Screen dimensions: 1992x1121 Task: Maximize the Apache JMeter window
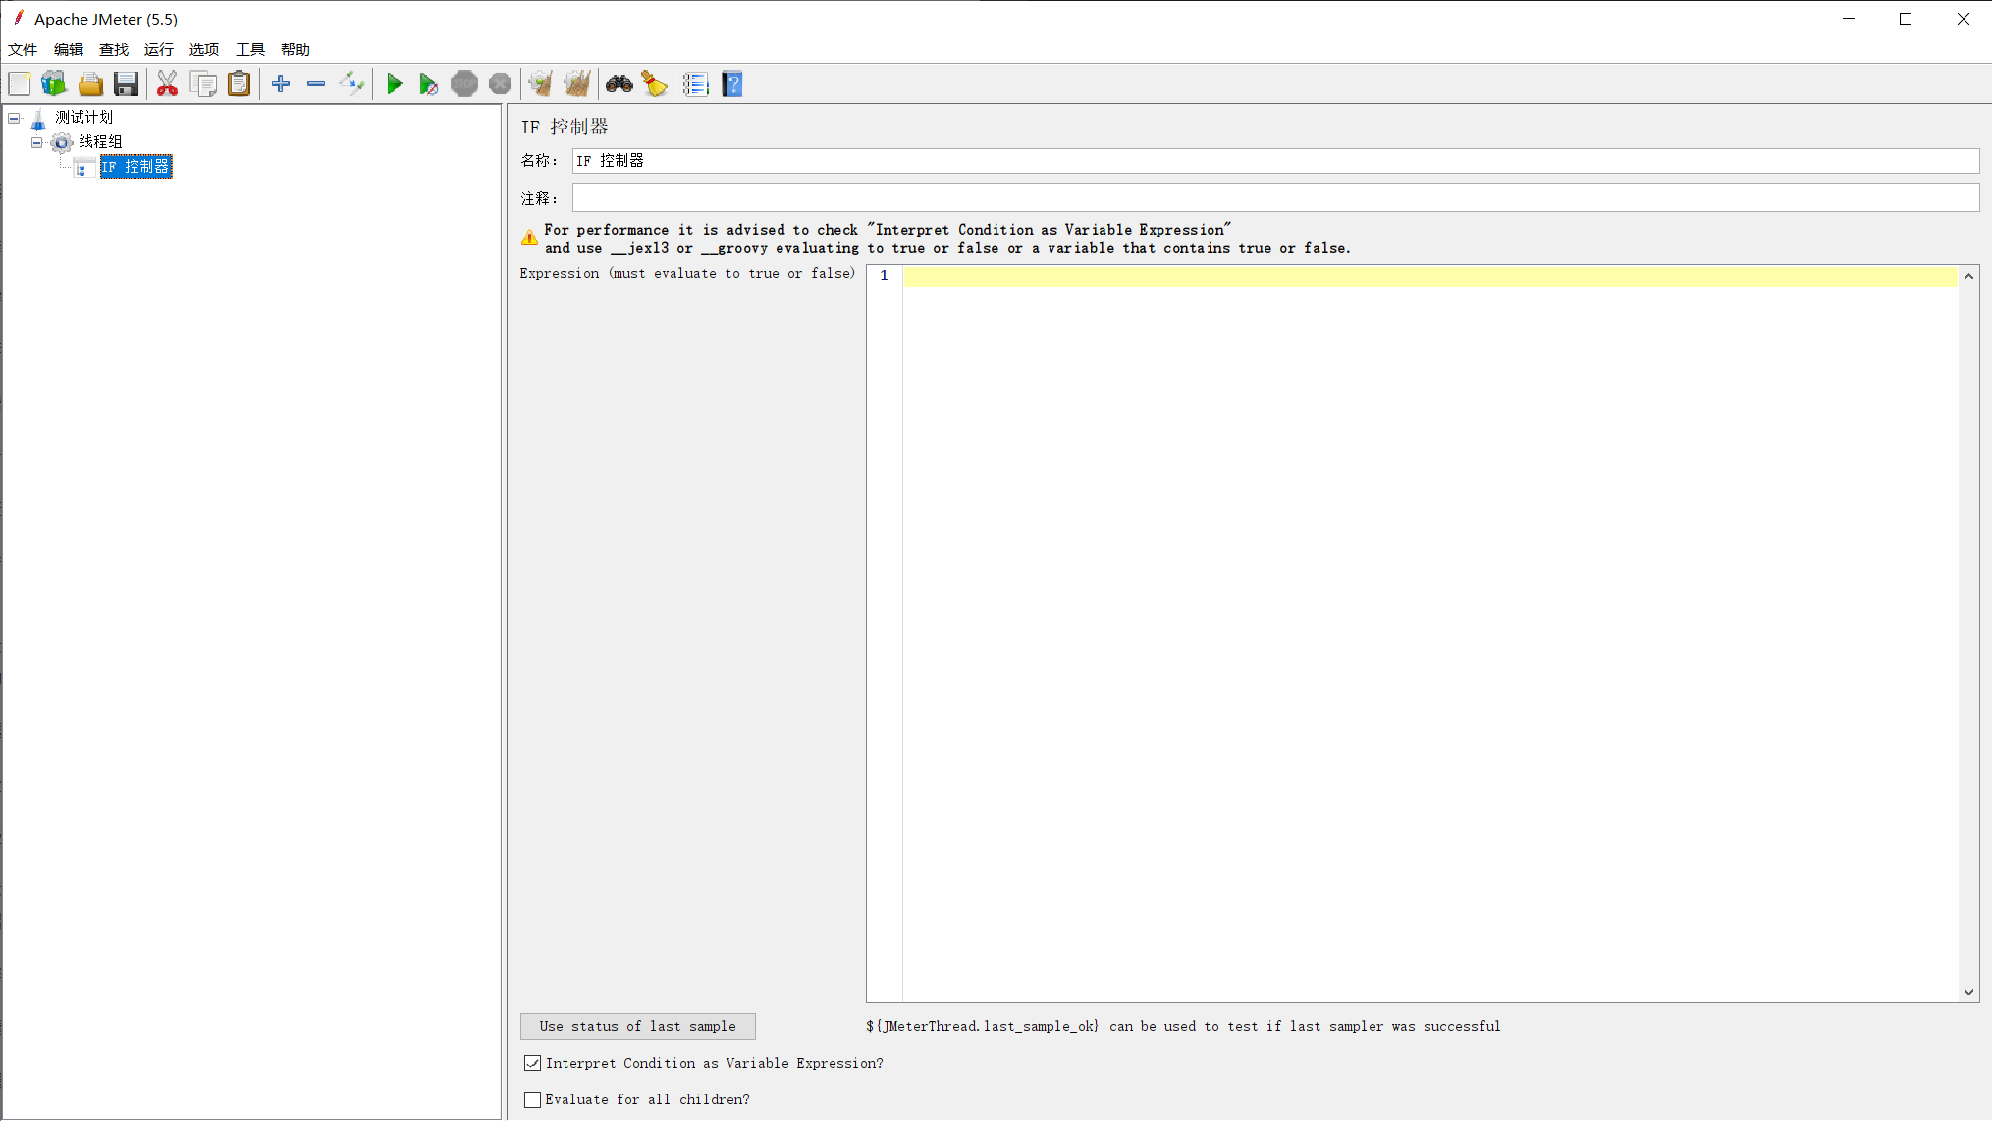click(x=1906, y=19)
